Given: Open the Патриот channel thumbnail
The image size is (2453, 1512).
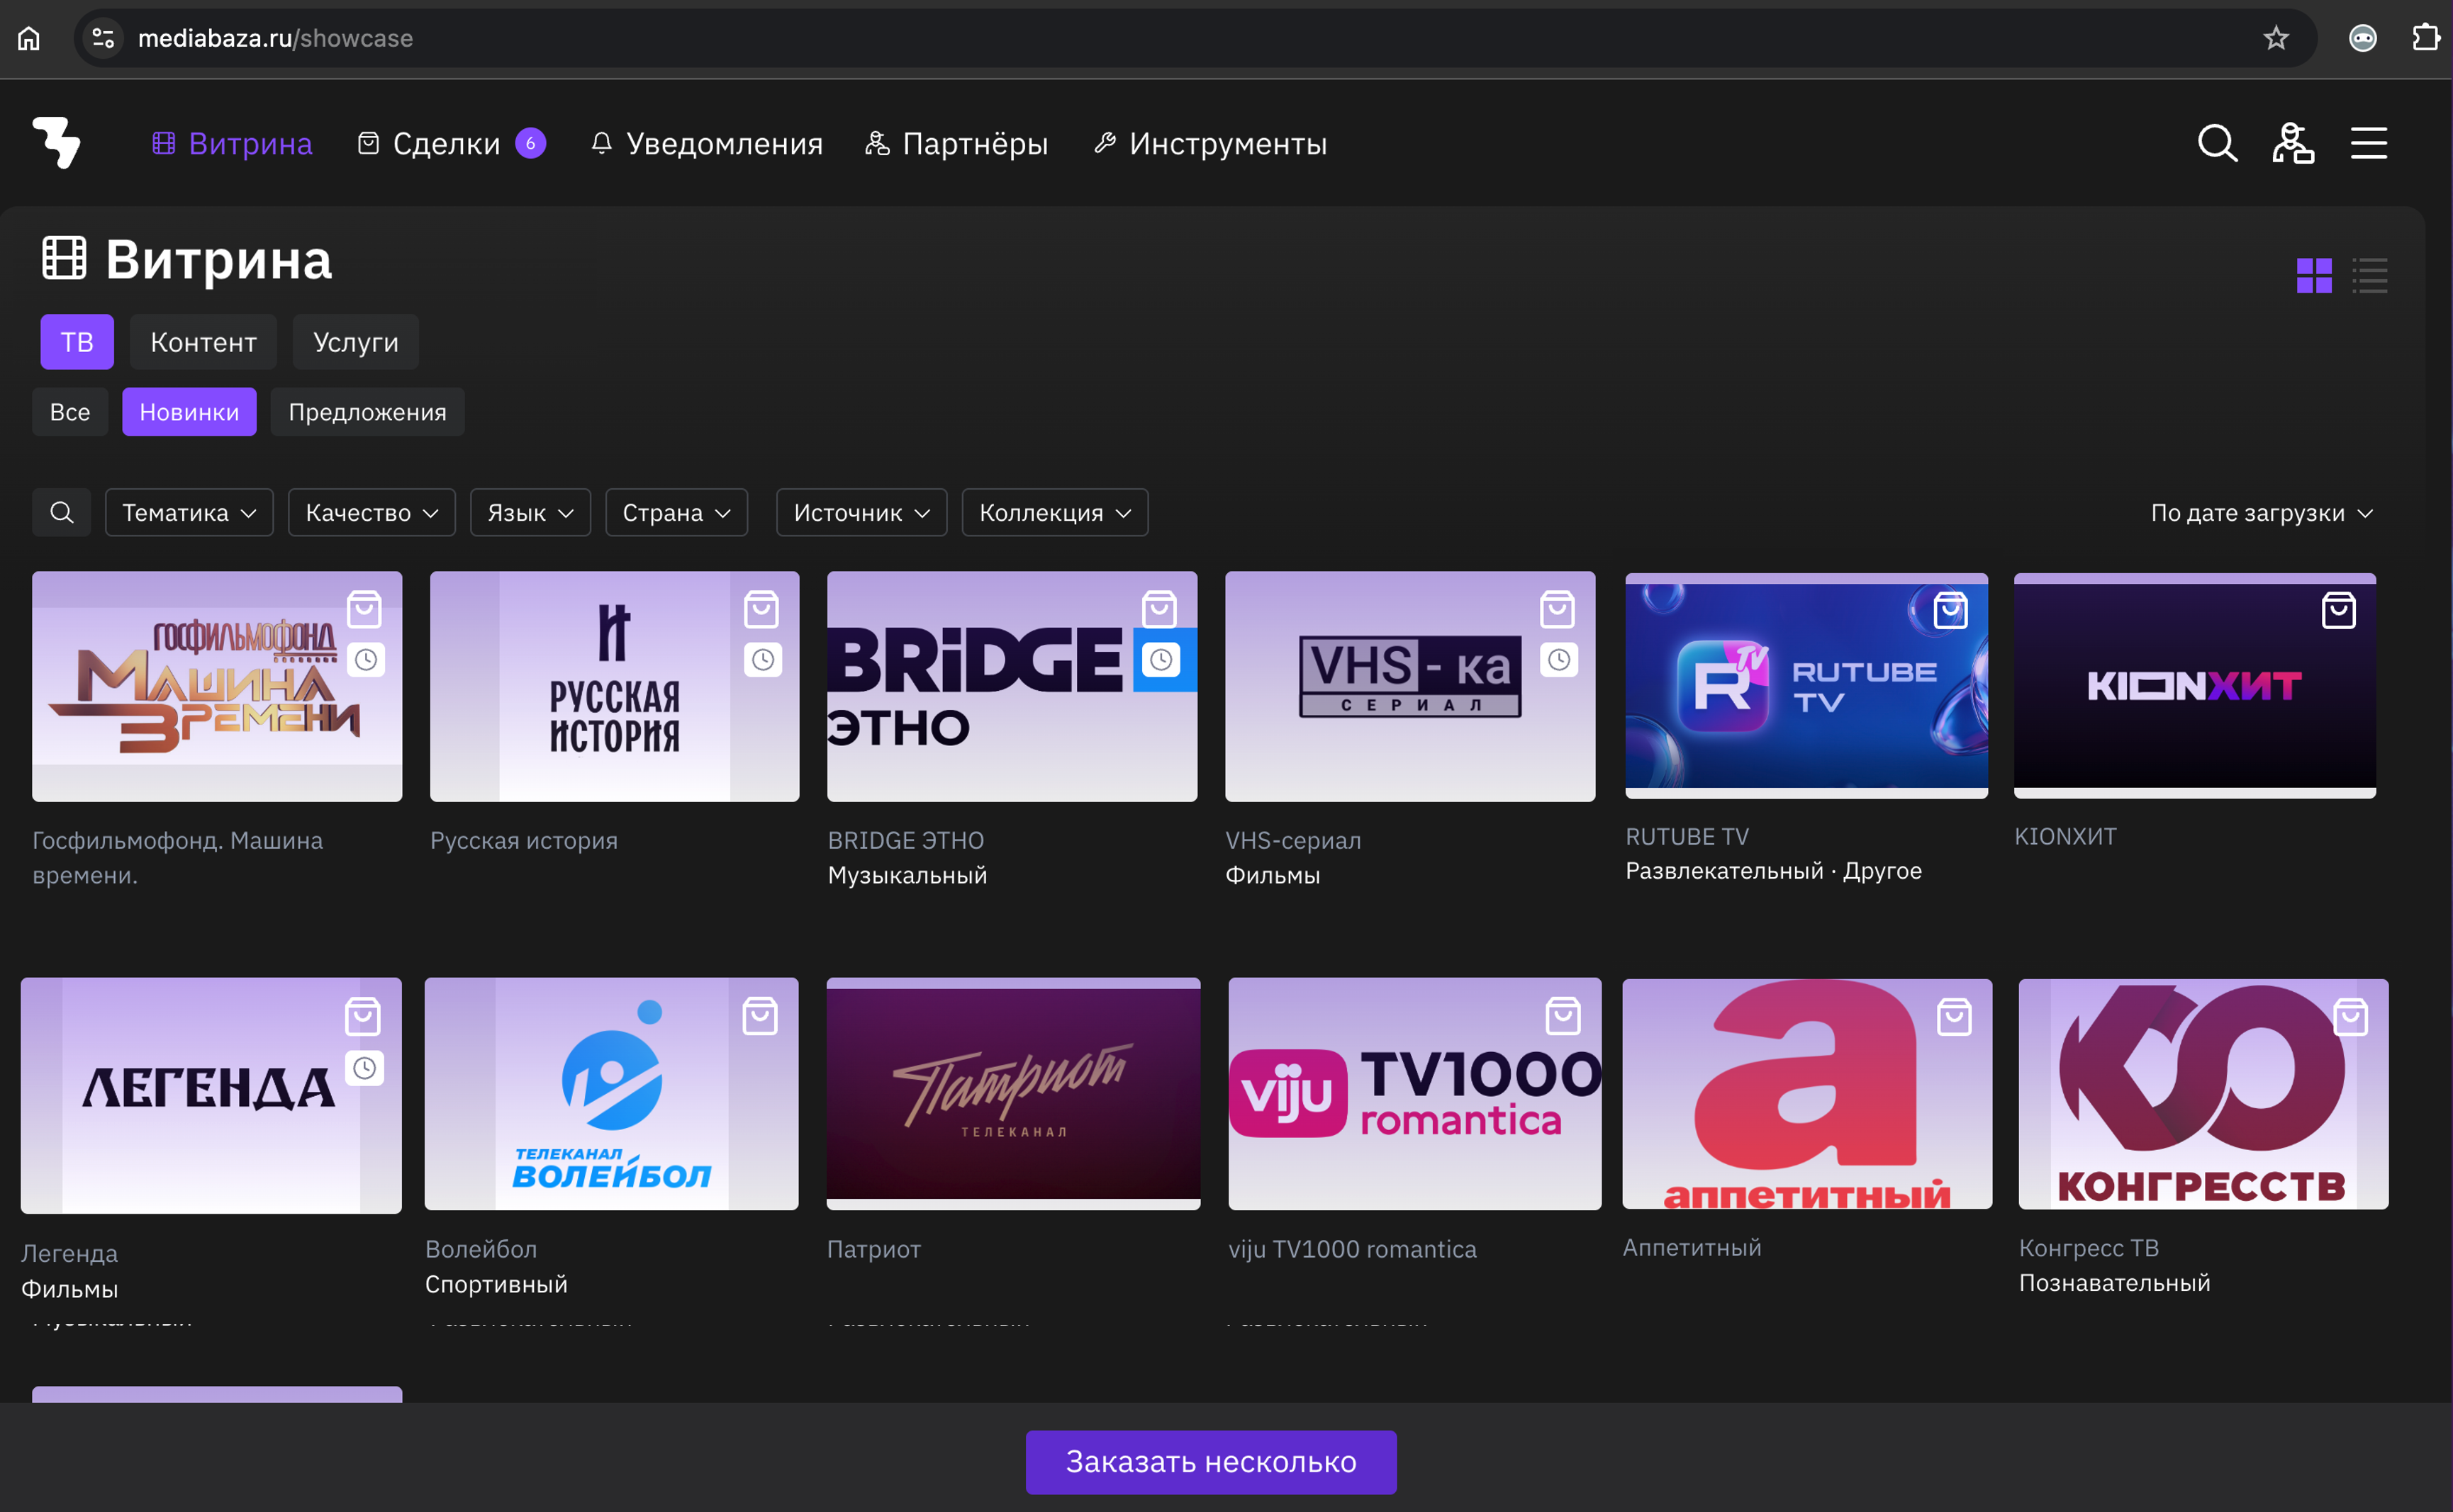Looking at the screenshot, I should (x=1012, y=1093).
